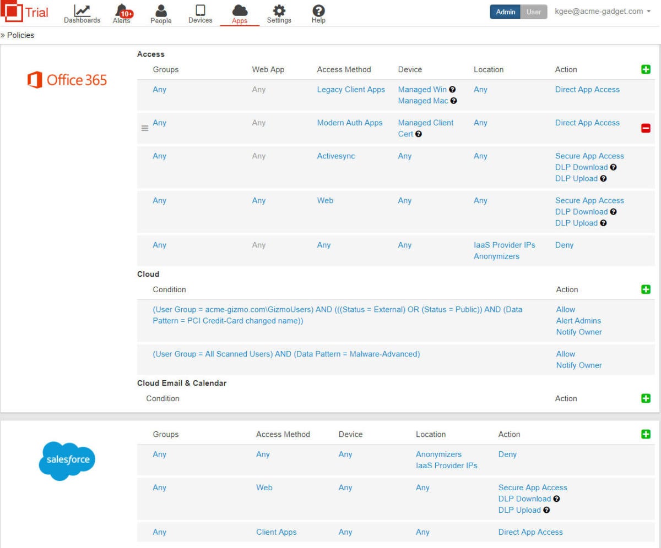The height and width of the screenshot is (548, 661).
Task: Open the Apps cloud section
Action: tap(240, 14)
